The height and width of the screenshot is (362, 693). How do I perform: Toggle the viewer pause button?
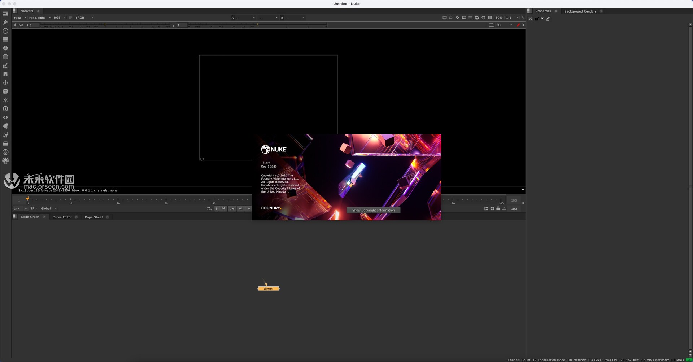click(x=490, y=18)
